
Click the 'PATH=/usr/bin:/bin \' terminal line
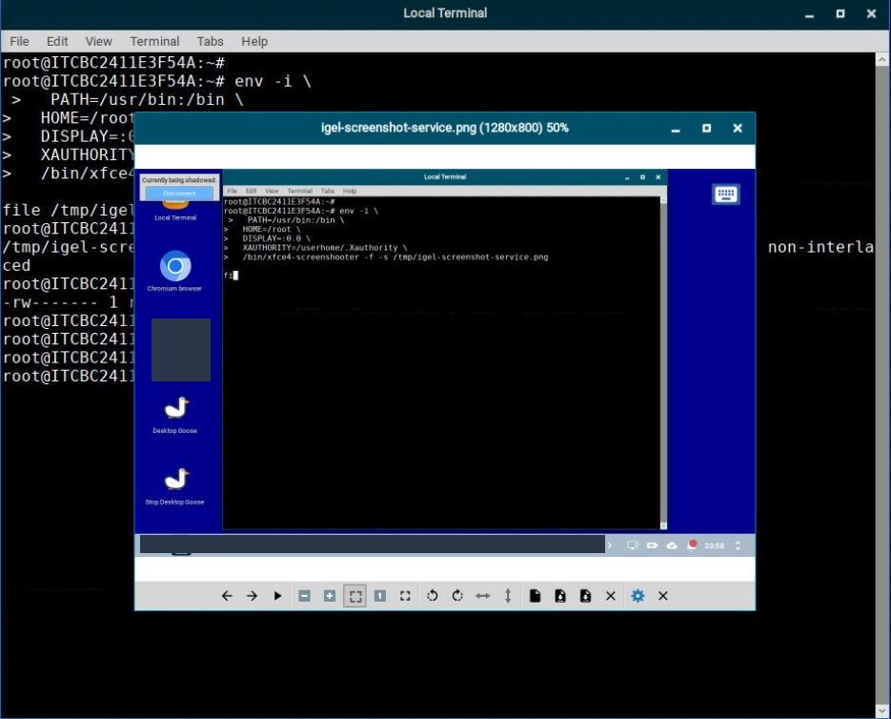pyautogui.click(x=147, y=99)
